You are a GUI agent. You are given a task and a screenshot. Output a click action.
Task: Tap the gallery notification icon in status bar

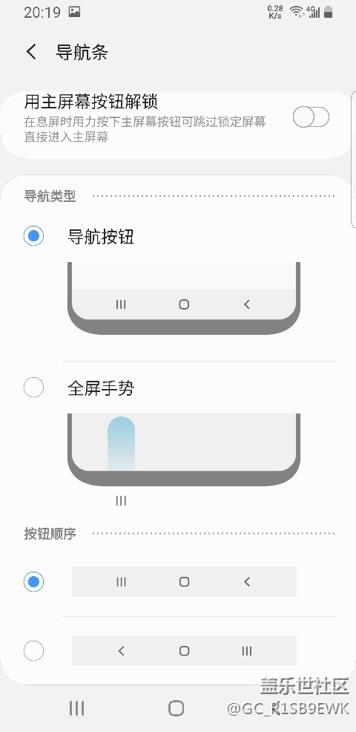point(74,12)
